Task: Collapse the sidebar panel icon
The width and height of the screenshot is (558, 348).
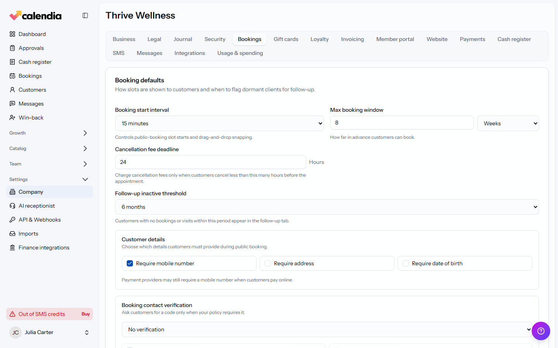Action: point(85,15)
